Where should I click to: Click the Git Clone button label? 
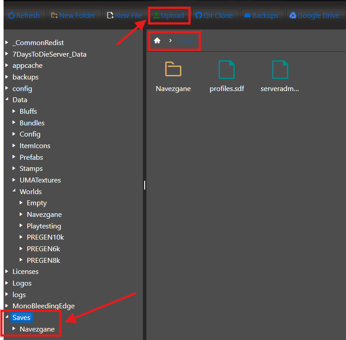(218, 16)
